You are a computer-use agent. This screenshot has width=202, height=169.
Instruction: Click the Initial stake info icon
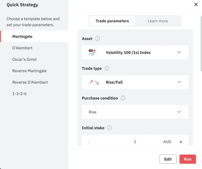pyautogui.click(x=110, y=128)
